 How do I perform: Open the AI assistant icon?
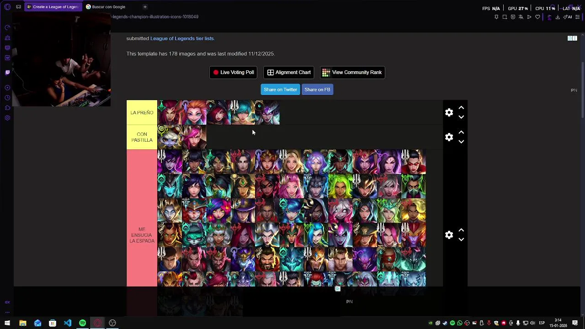[568, 17]
